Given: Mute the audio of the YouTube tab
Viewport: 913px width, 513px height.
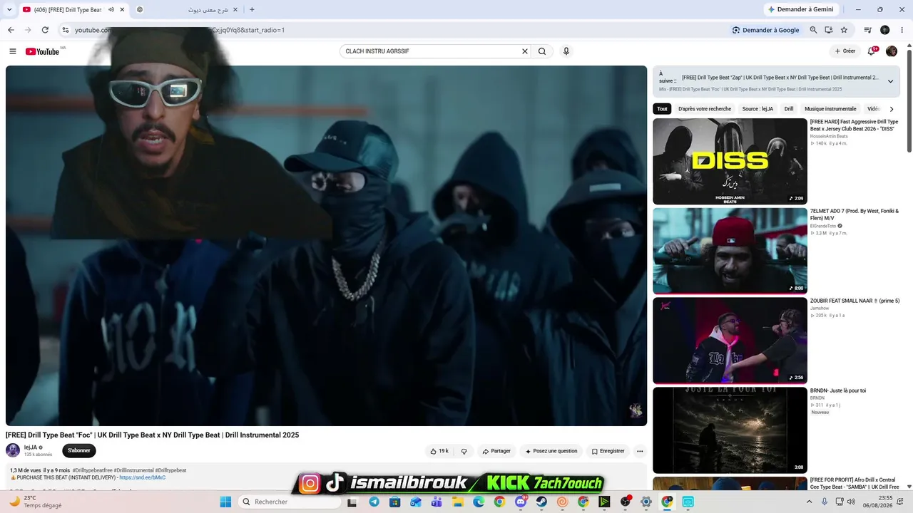Looking at the screenshot, I should [111, 9].
